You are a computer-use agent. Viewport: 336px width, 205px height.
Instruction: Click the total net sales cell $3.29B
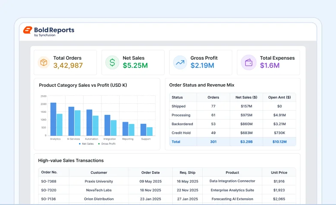[x=246, y=142]
